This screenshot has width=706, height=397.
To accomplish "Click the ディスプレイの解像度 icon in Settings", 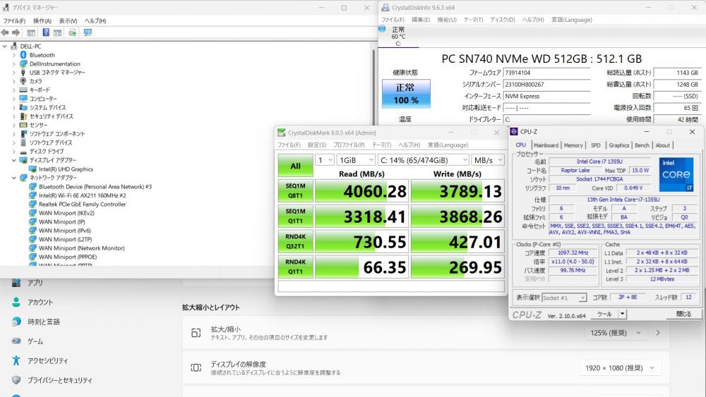I will [x=196, y=368].
